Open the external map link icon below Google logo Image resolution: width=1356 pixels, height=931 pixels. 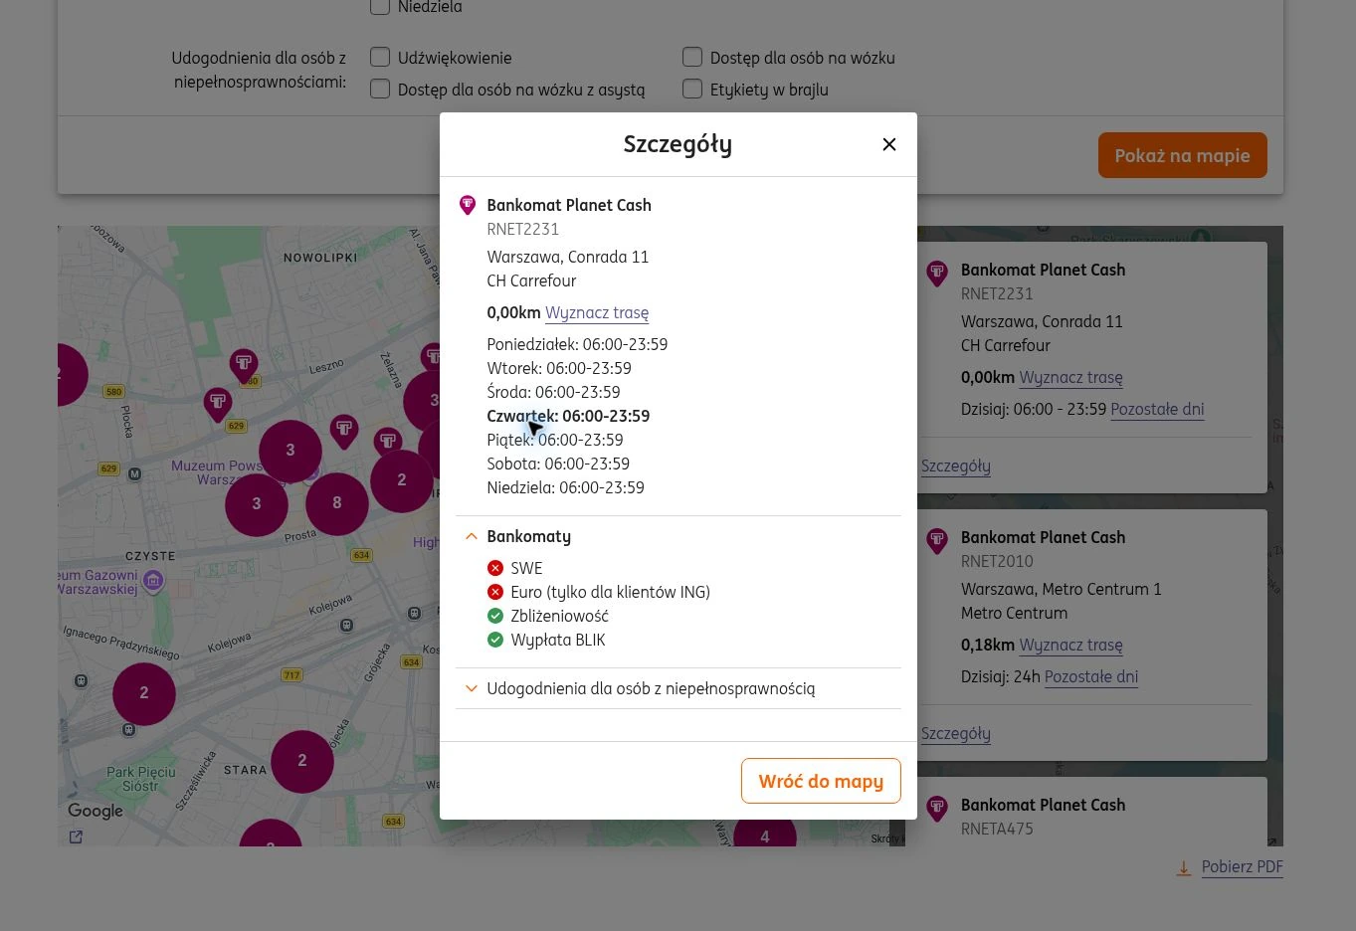pos(76,837)
